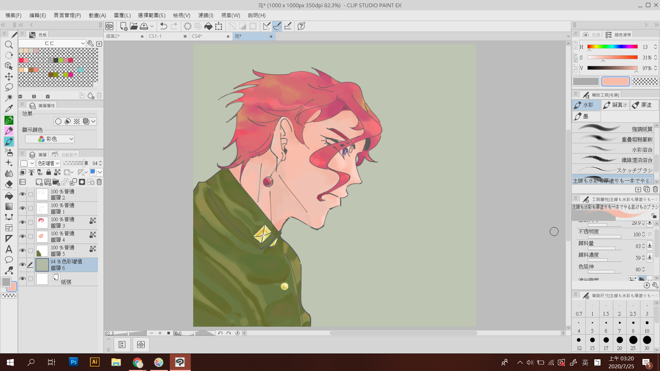
Task: Click the help question mark icon
Action: coord(301,26)
